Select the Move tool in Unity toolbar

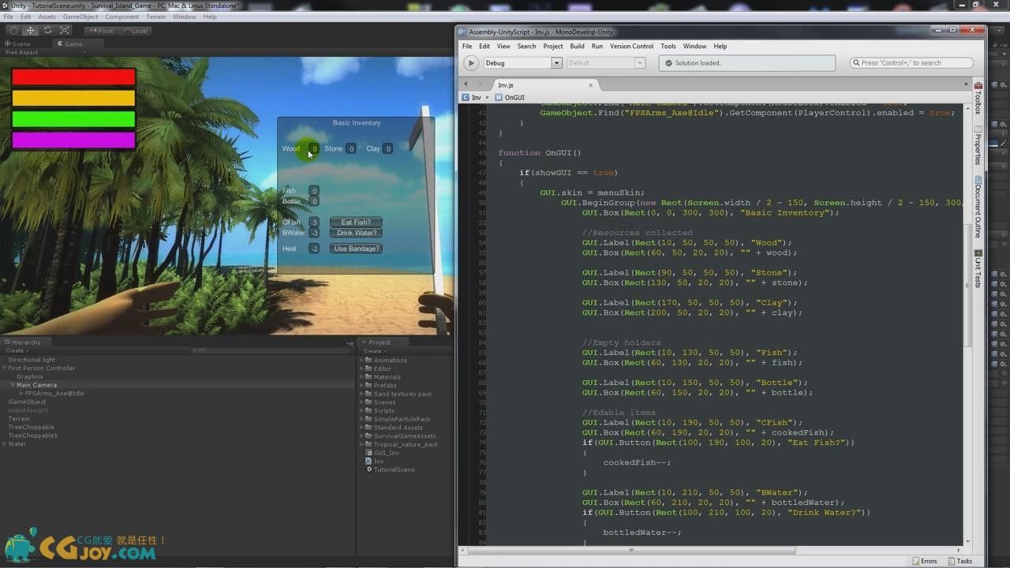tap(31, 30)
